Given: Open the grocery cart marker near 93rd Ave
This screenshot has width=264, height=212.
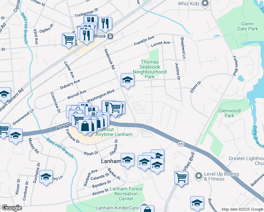Looking at the screenshot, I should [68, 41].
